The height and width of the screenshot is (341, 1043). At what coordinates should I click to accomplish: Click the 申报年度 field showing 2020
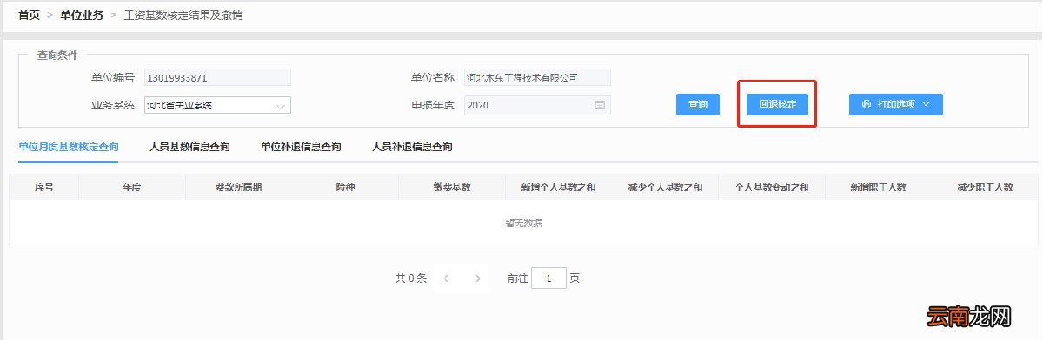(x=537, y=105)
